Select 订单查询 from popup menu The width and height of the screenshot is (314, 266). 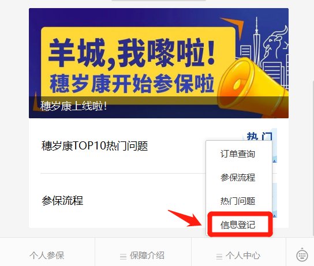click(238, 154)
